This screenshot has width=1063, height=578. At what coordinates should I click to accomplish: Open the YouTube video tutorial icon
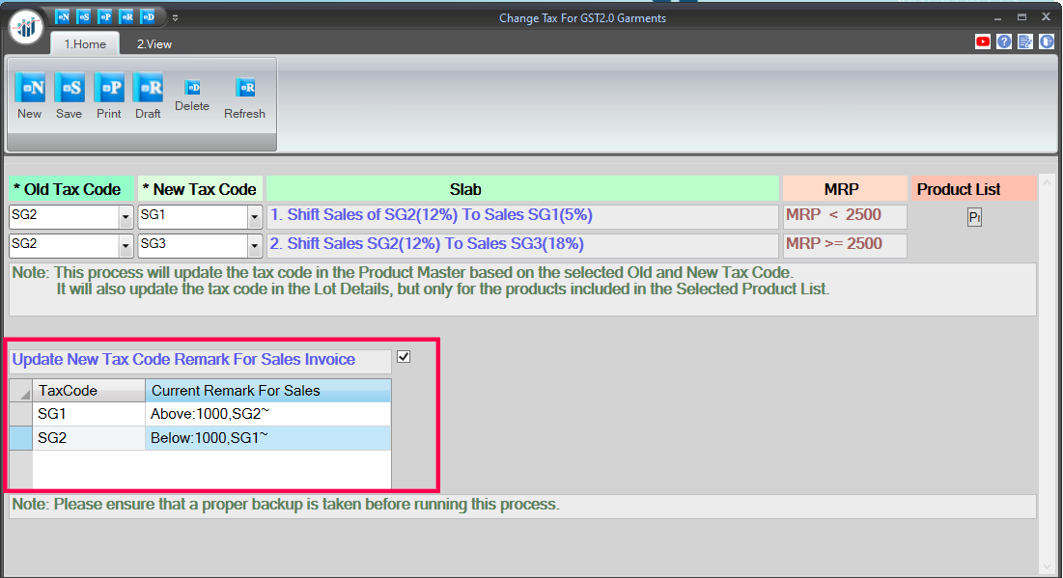(983, 41)
